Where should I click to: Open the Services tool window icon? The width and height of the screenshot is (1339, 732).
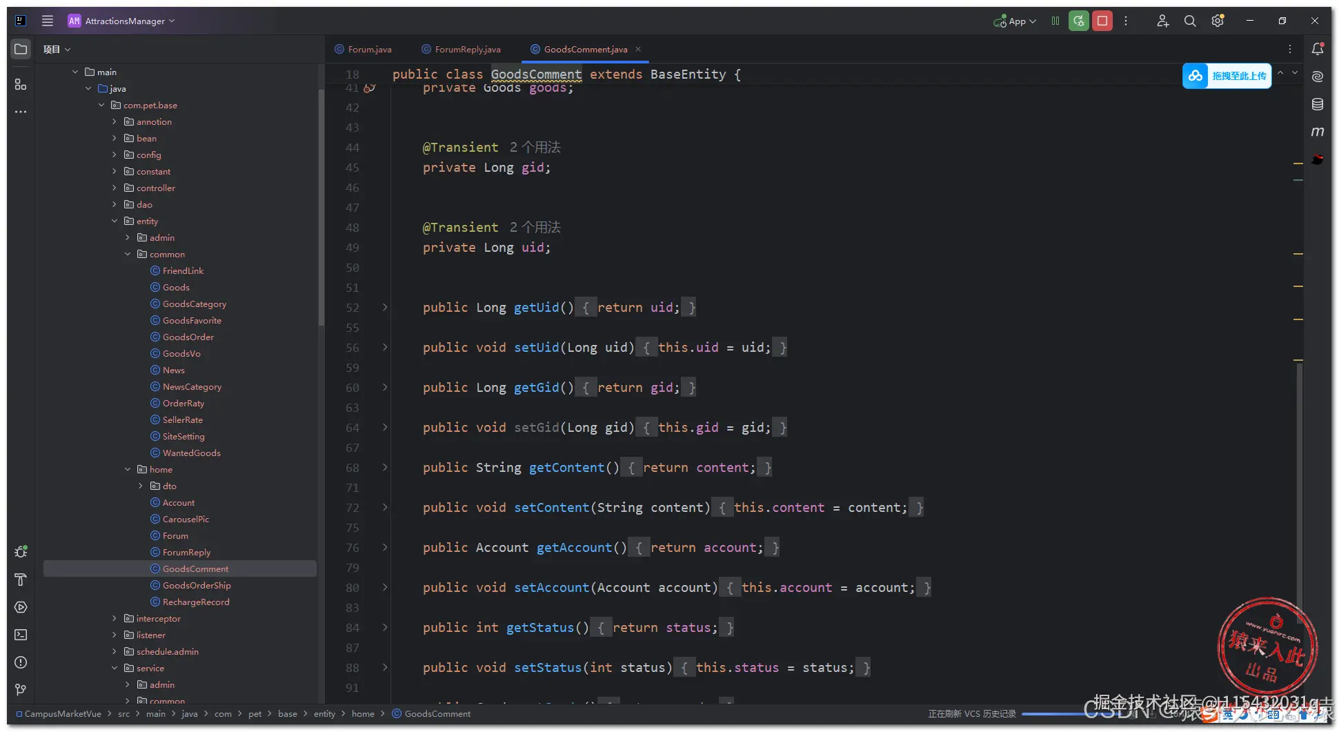[x=21, y=607]
